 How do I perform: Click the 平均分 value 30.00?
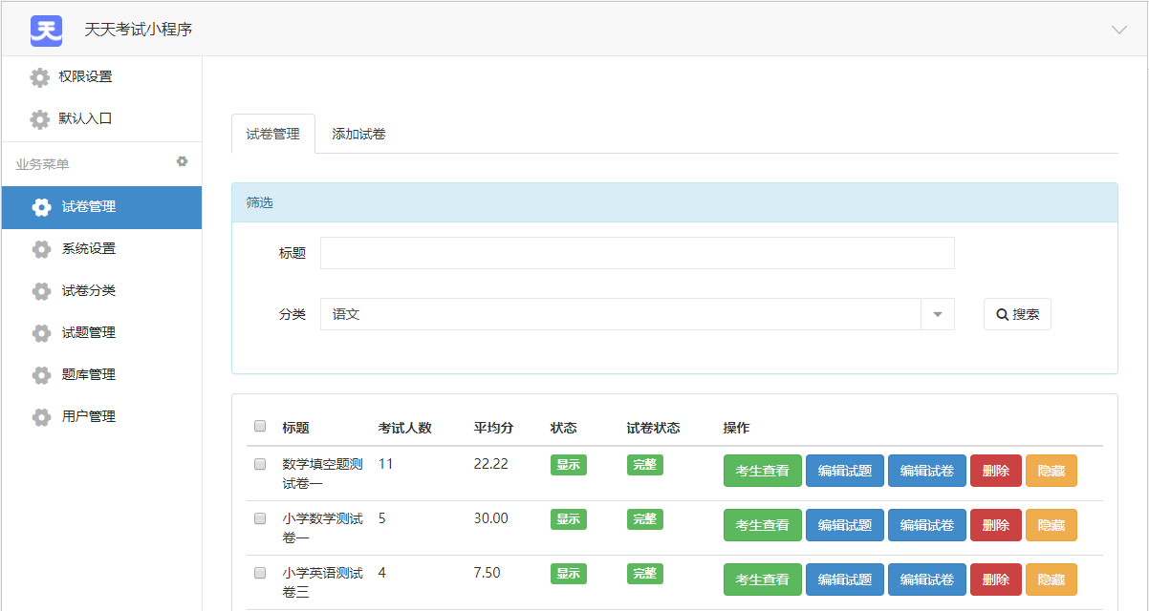(491, 518)
